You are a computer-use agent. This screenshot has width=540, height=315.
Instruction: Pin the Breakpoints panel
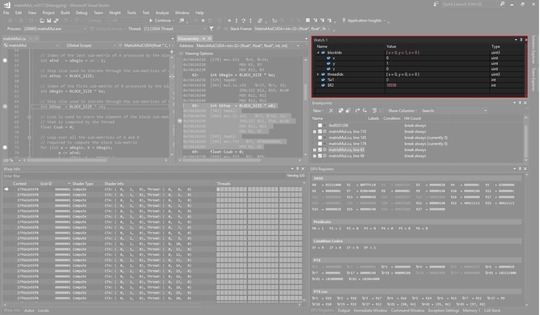[519, 103]
